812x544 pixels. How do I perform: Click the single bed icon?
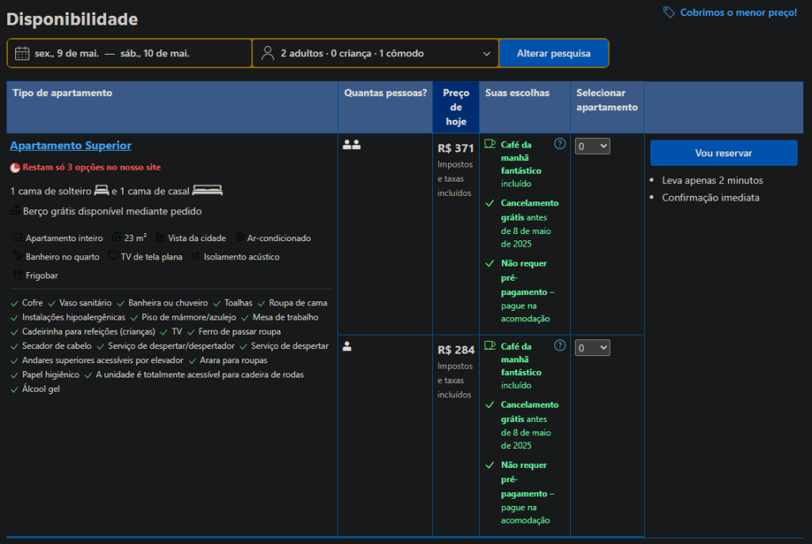(x=101, y=190)
